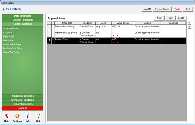
Task: Sort by the Condition column header
Action: pos(87,23)
